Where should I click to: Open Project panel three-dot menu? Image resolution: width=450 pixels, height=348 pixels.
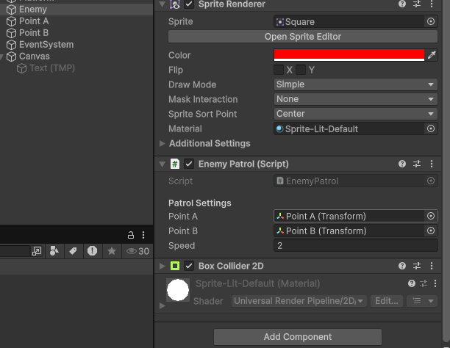pos(143,235)
